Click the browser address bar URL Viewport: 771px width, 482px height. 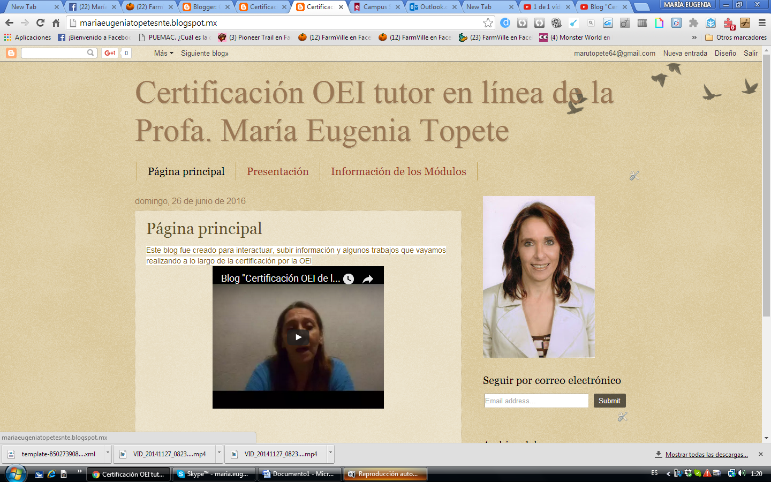coord(148,22)
